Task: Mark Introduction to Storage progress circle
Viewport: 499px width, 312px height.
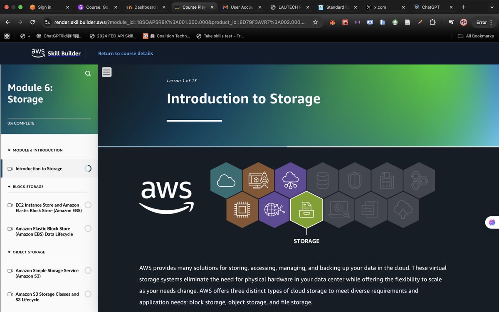Action: click(x=88, y=168)
